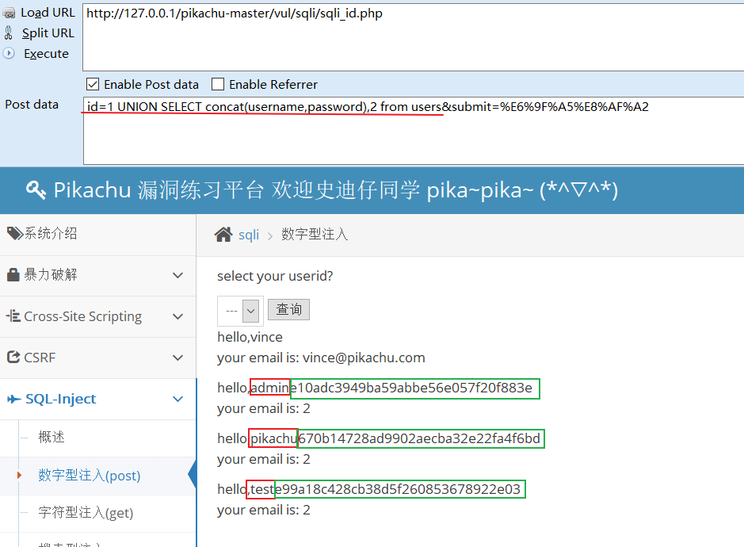Click the Post data text area

pyautogui.click(x=414, y=131)
